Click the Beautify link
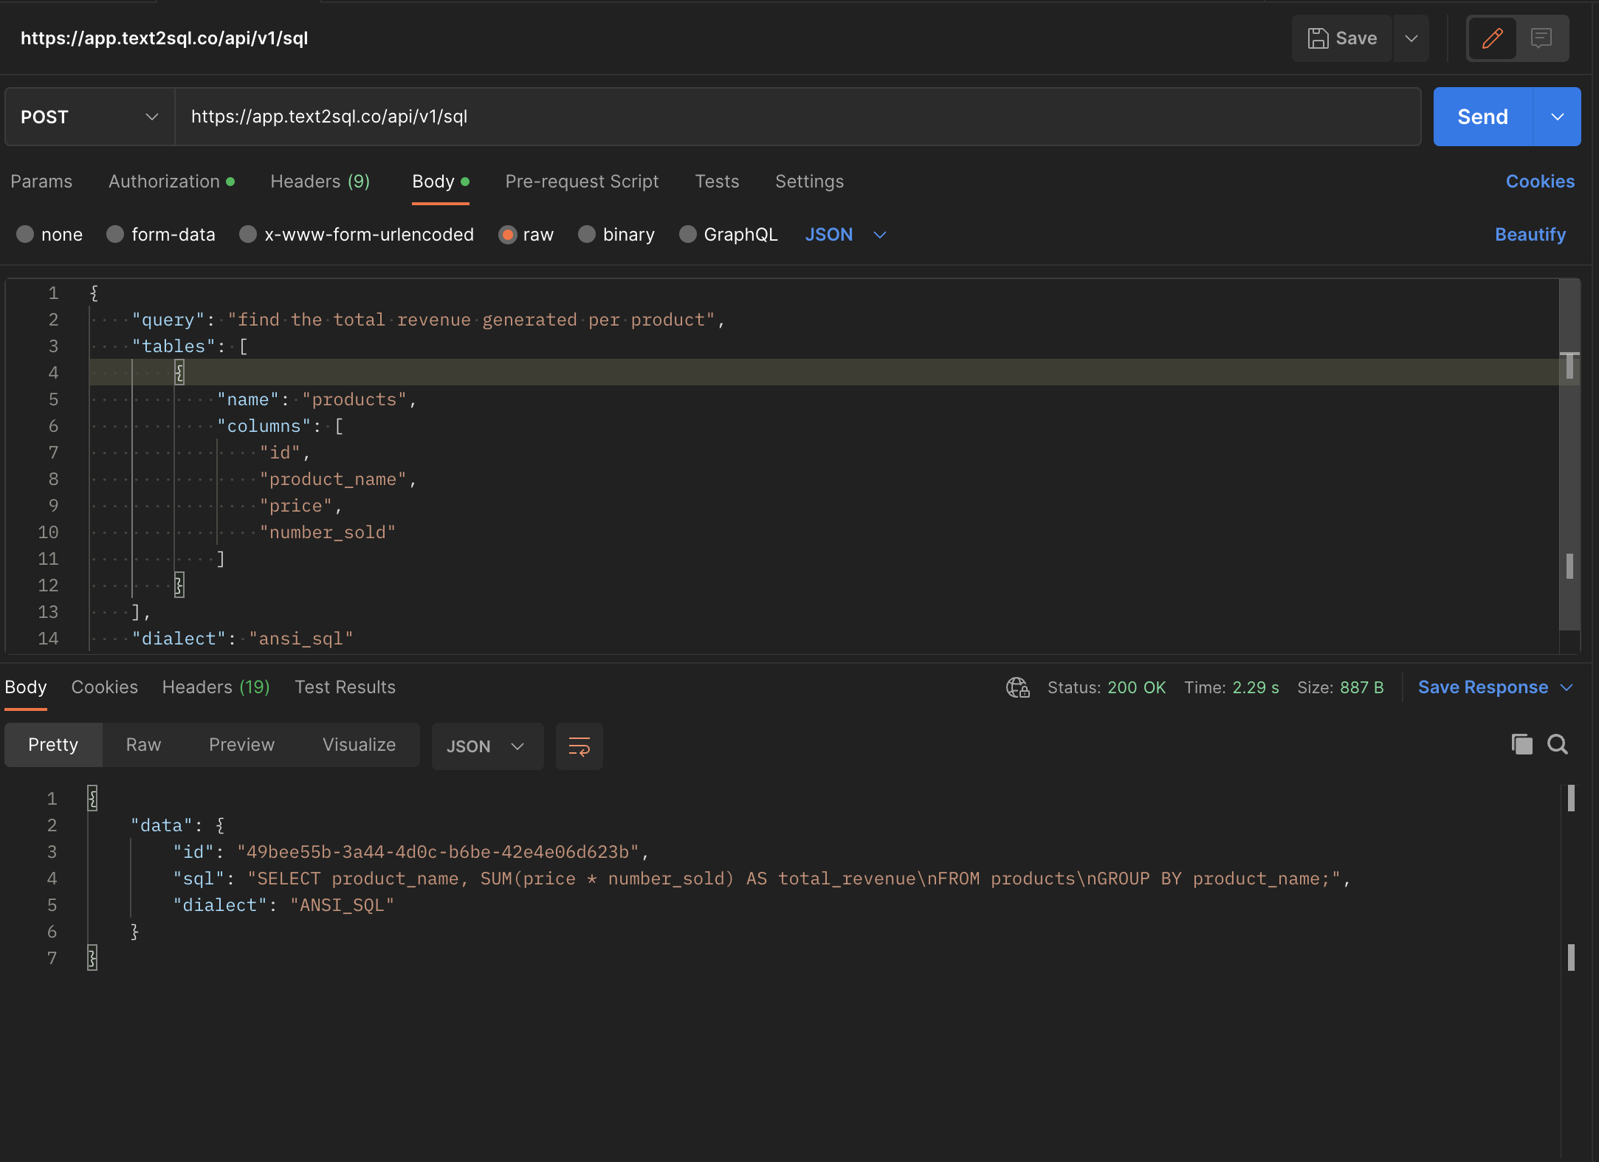The width and height of the screenshot is (1599, 1162). click(1530, 234)
